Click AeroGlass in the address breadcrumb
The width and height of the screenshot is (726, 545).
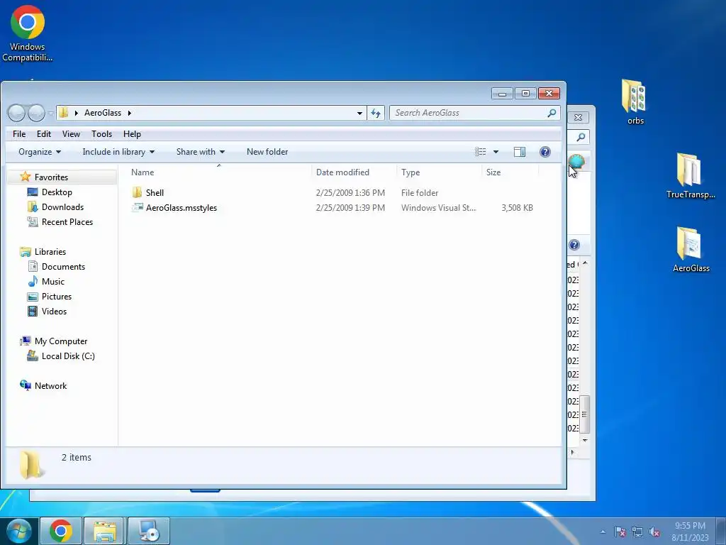(102, 113)
